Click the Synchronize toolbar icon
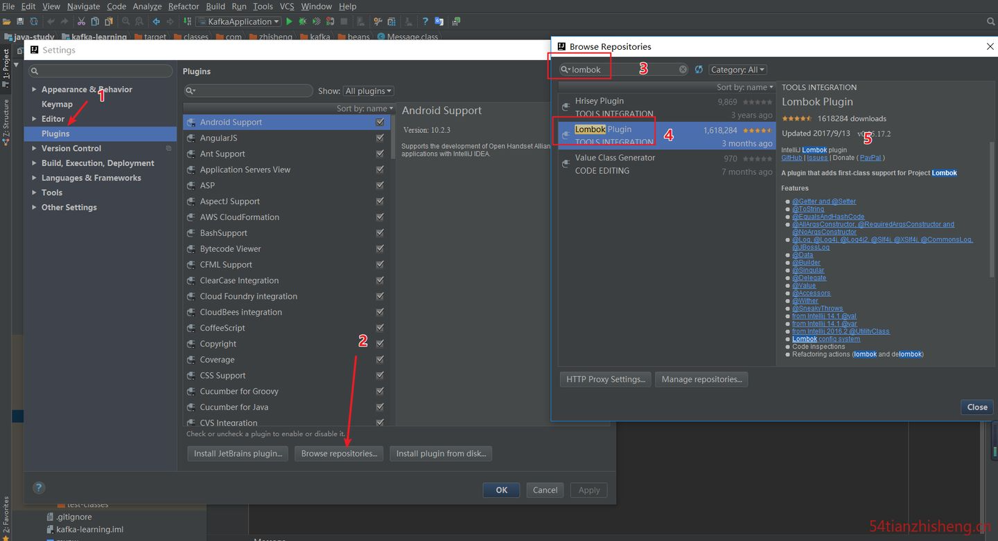This screenshot has height=541, width=998. (33, 21)
